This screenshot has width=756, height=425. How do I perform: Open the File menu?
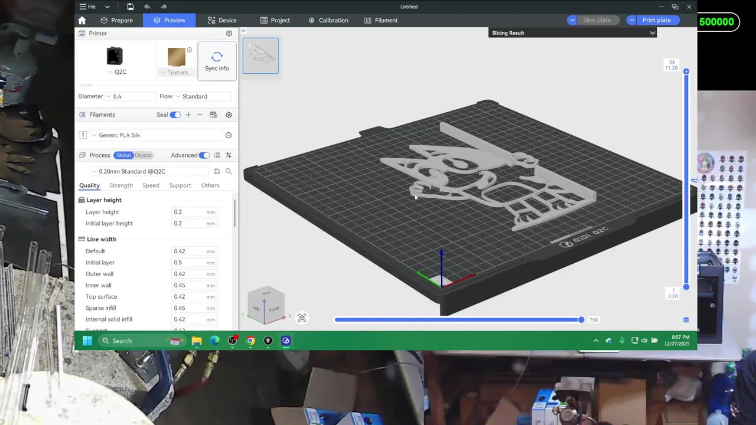[87, 6]
